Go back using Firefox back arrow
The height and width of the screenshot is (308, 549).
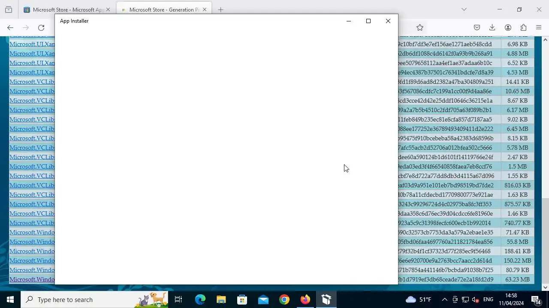point(10,27)
